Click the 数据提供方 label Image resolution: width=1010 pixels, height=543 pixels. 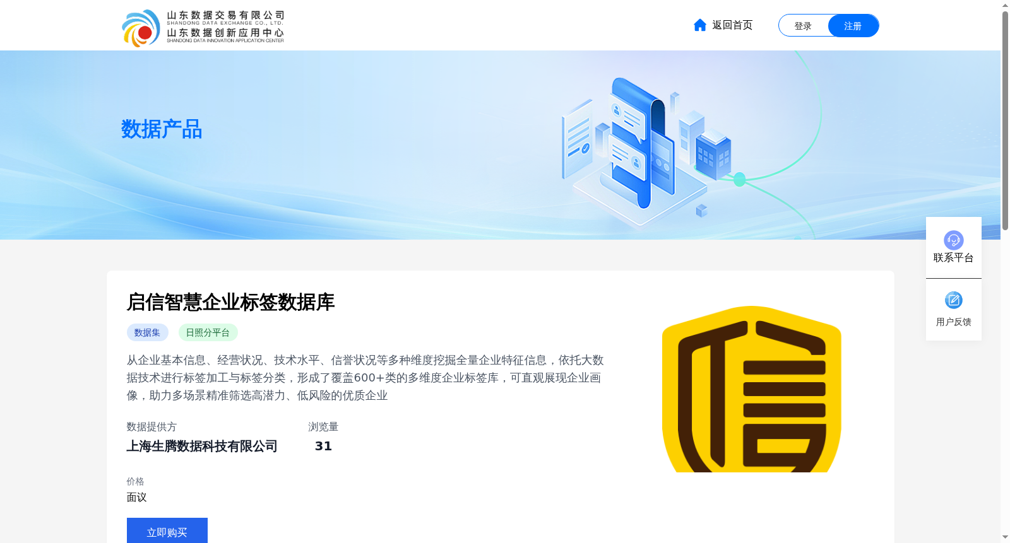[x=151, y=427]
